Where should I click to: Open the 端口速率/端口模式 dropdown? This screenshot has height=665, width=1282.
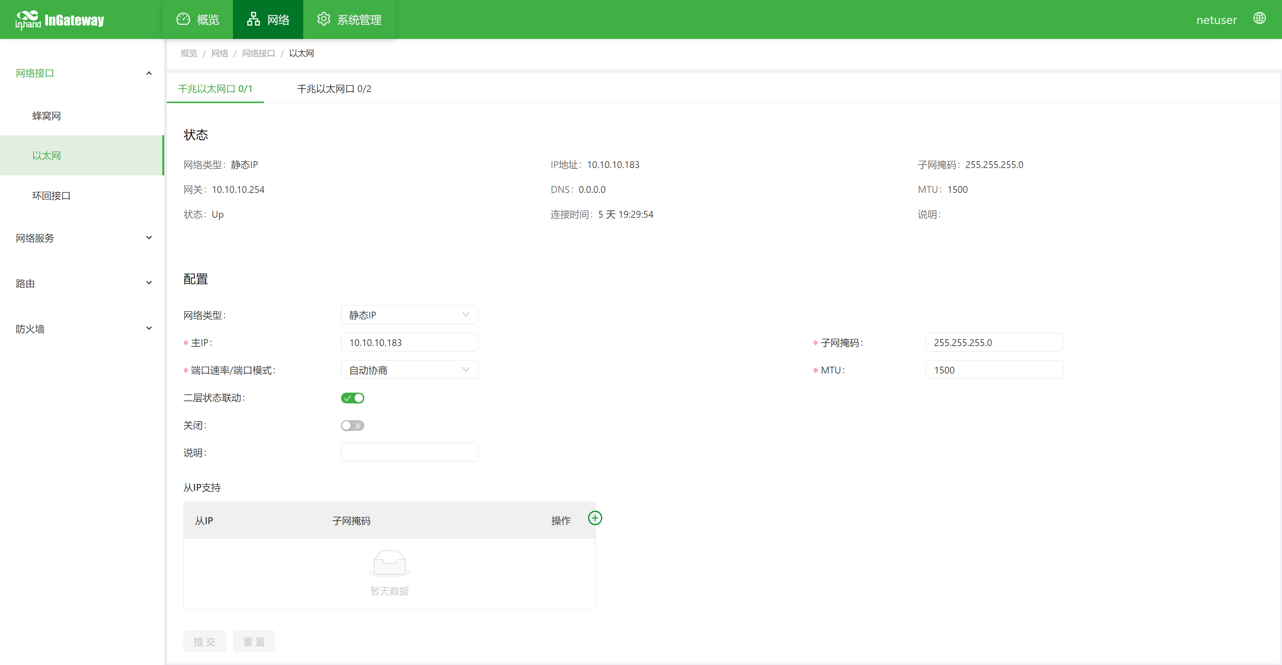click(409, 369)
